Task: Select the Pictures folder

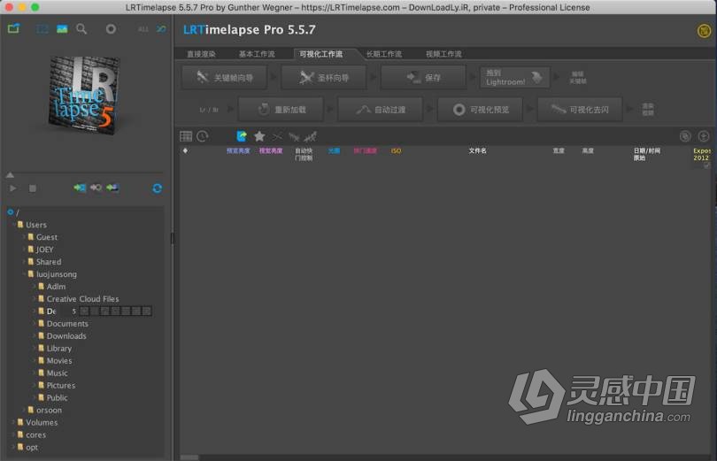Action: (x=61, y=385)
